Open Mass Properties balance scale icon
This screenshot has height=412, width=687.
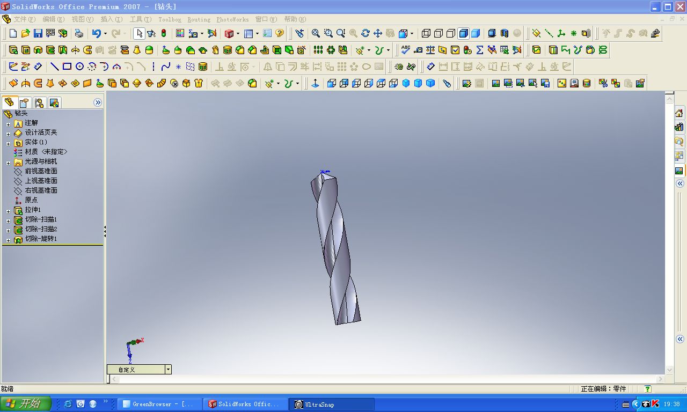point(430,50)
